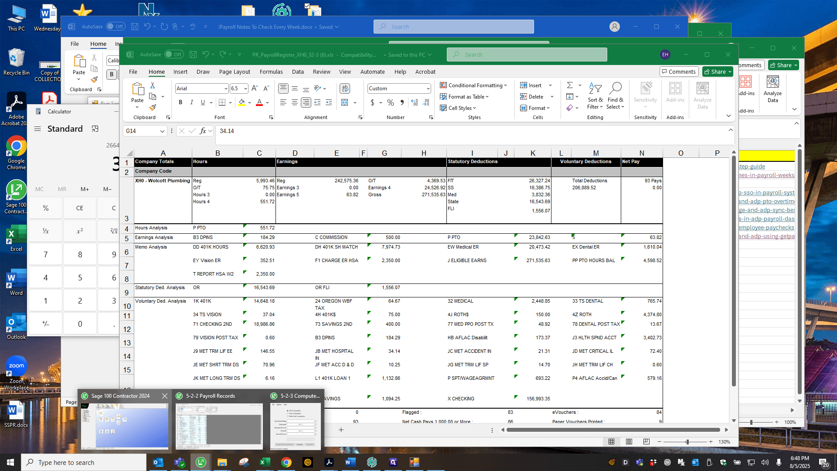
Task: Click the Merge & Center icon
Action: (x=345, y=102)
